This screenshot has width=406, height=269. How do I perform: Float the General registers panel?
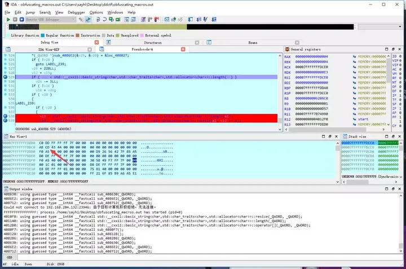[393, 49]
